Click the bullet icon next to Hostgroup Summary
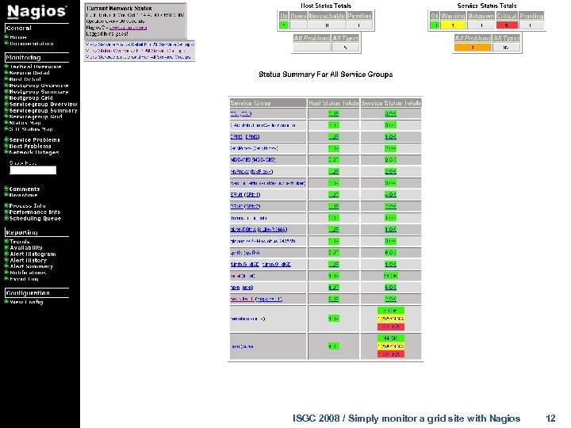Screen dimensions: 571x428 coord(6,91)
